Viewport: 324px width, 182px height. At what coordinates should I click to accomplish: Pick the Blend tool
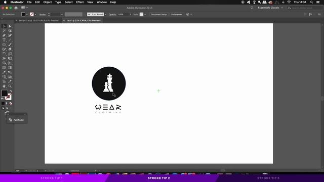click(x=10, y=72)
